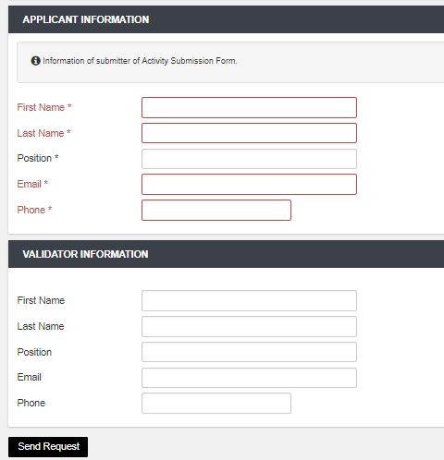444x460 pixels.
Task: Click the applicant Phone input field
Action: coord(216,210)
